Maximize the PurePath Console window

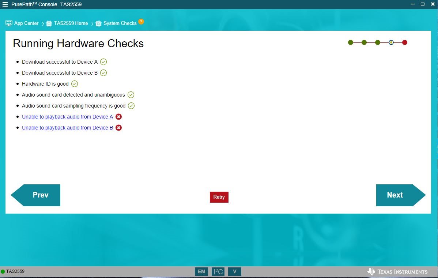(423, 4)
